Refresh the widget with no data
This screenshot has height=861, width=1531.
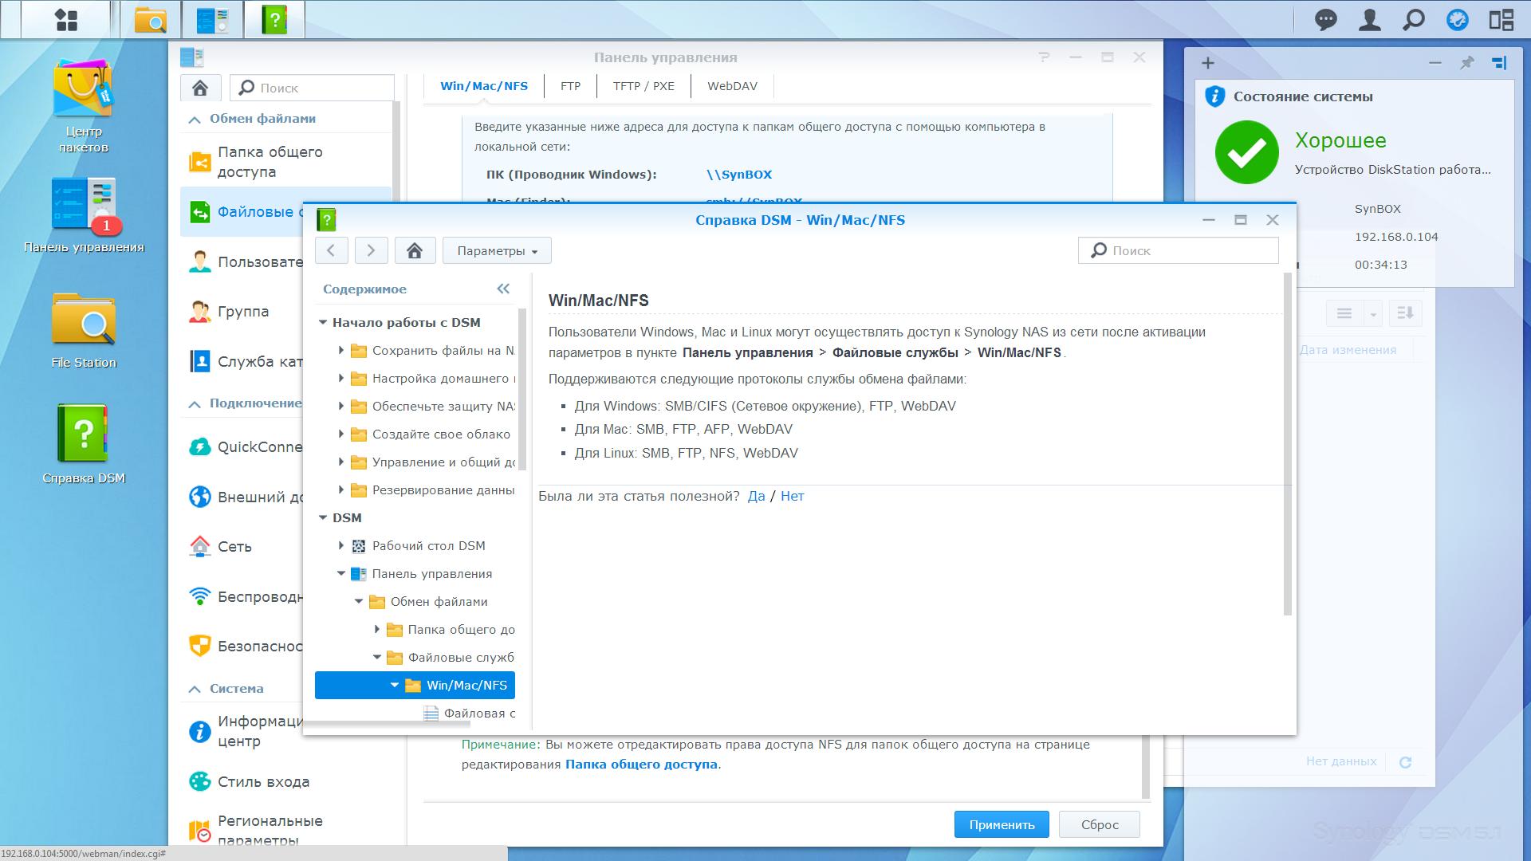(x=1405, y=762)
